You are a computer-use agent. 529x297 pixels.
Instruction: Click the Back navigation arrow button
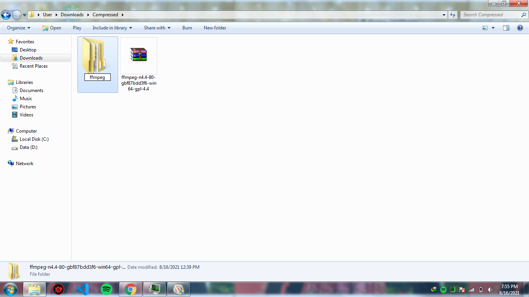click(x=6, y=15)
